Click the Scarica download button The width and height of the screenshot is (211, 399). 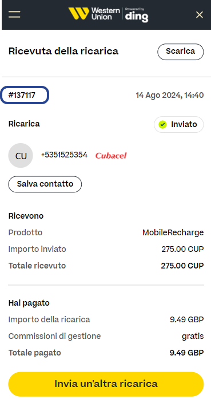(x=181, y=52)
